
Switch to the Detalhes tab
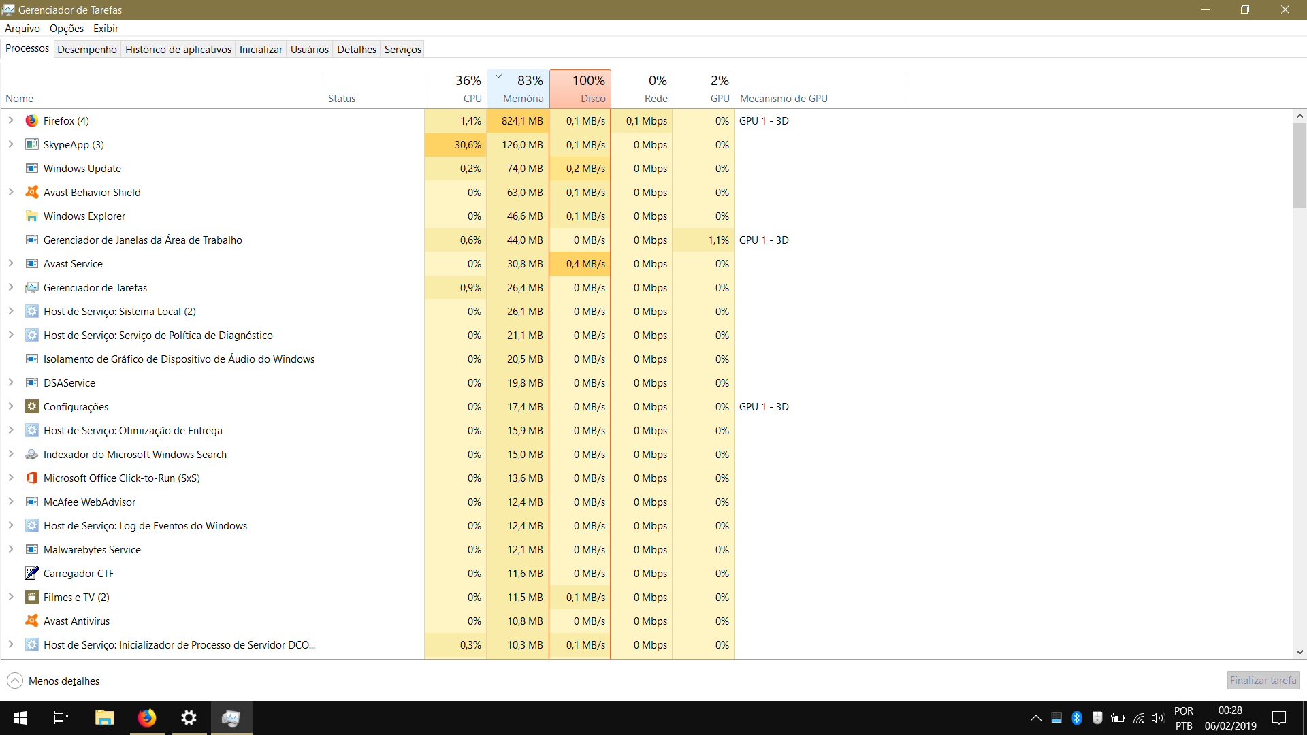[357, 49]
